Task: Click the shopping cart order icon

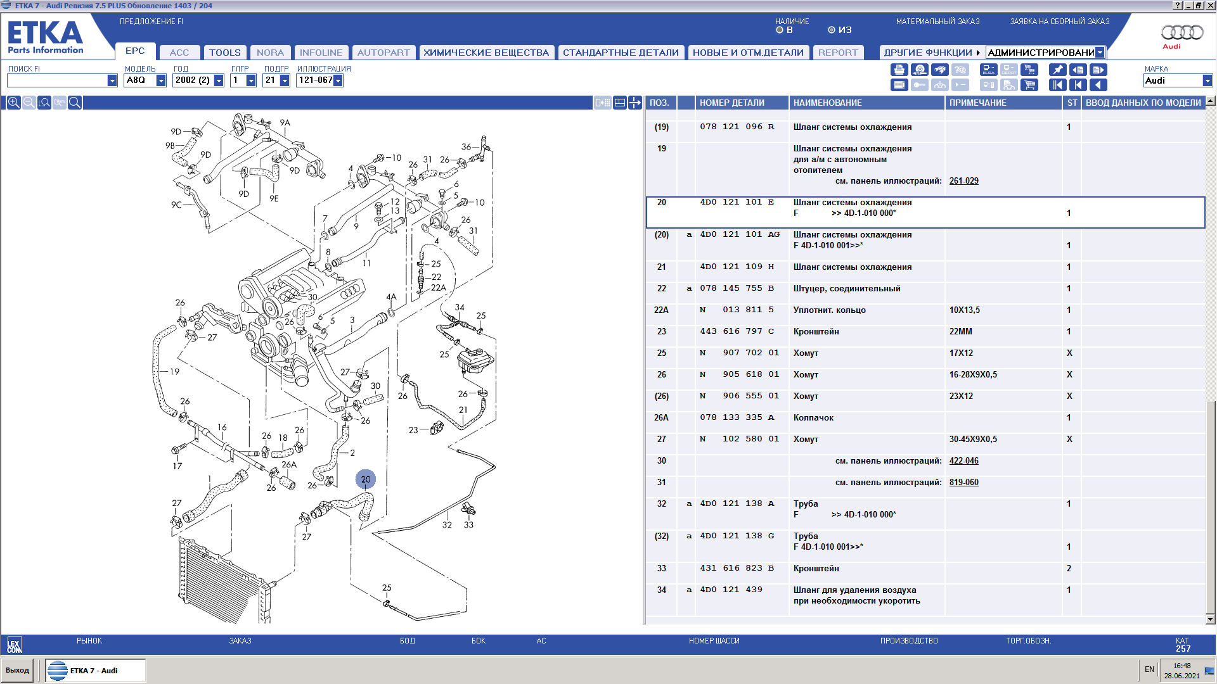Action: [1029, 85]
